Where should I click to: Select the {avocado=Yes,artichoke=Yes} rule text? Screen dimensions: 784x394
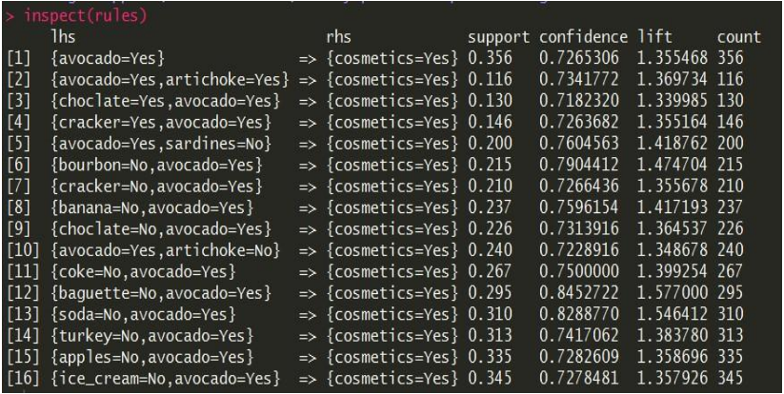pyautogui.click(x=170, y=79)
